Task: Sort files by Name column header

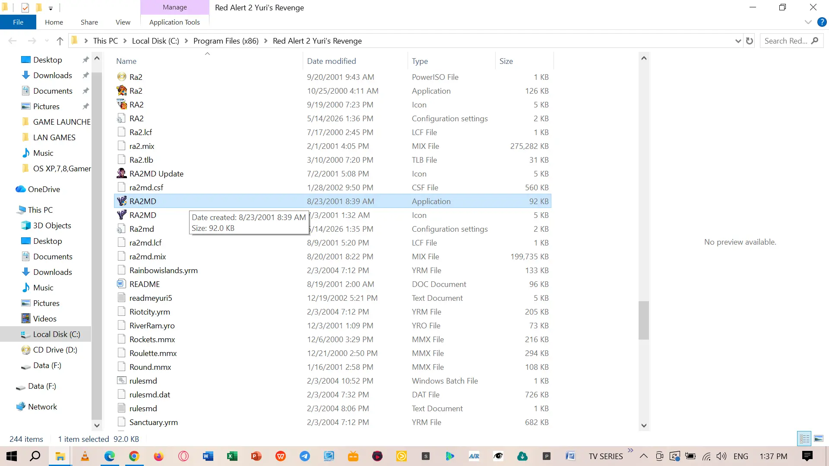Action: point(207,61)
